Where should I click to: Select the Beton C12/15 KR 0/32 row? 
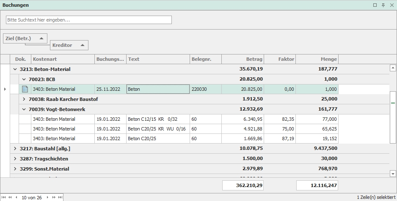(158, 119)
